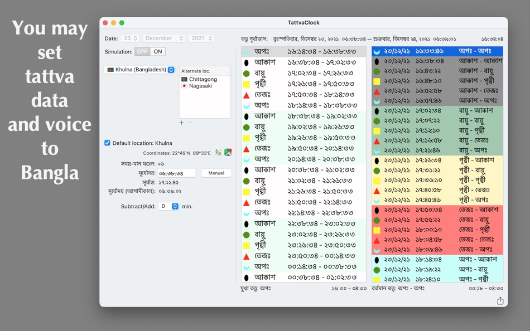Open the Subtract/Add minutes dropdown
This screenshot has height=331, width=530.
168,206
